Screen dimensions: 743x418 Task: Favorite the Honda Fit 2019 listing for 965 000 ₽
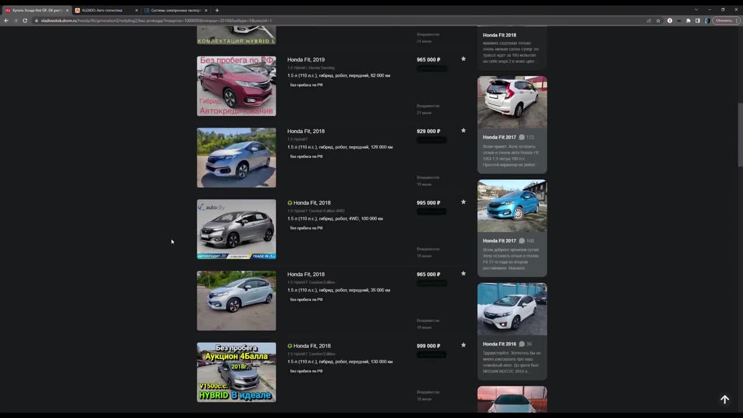(x=463, y=59)
